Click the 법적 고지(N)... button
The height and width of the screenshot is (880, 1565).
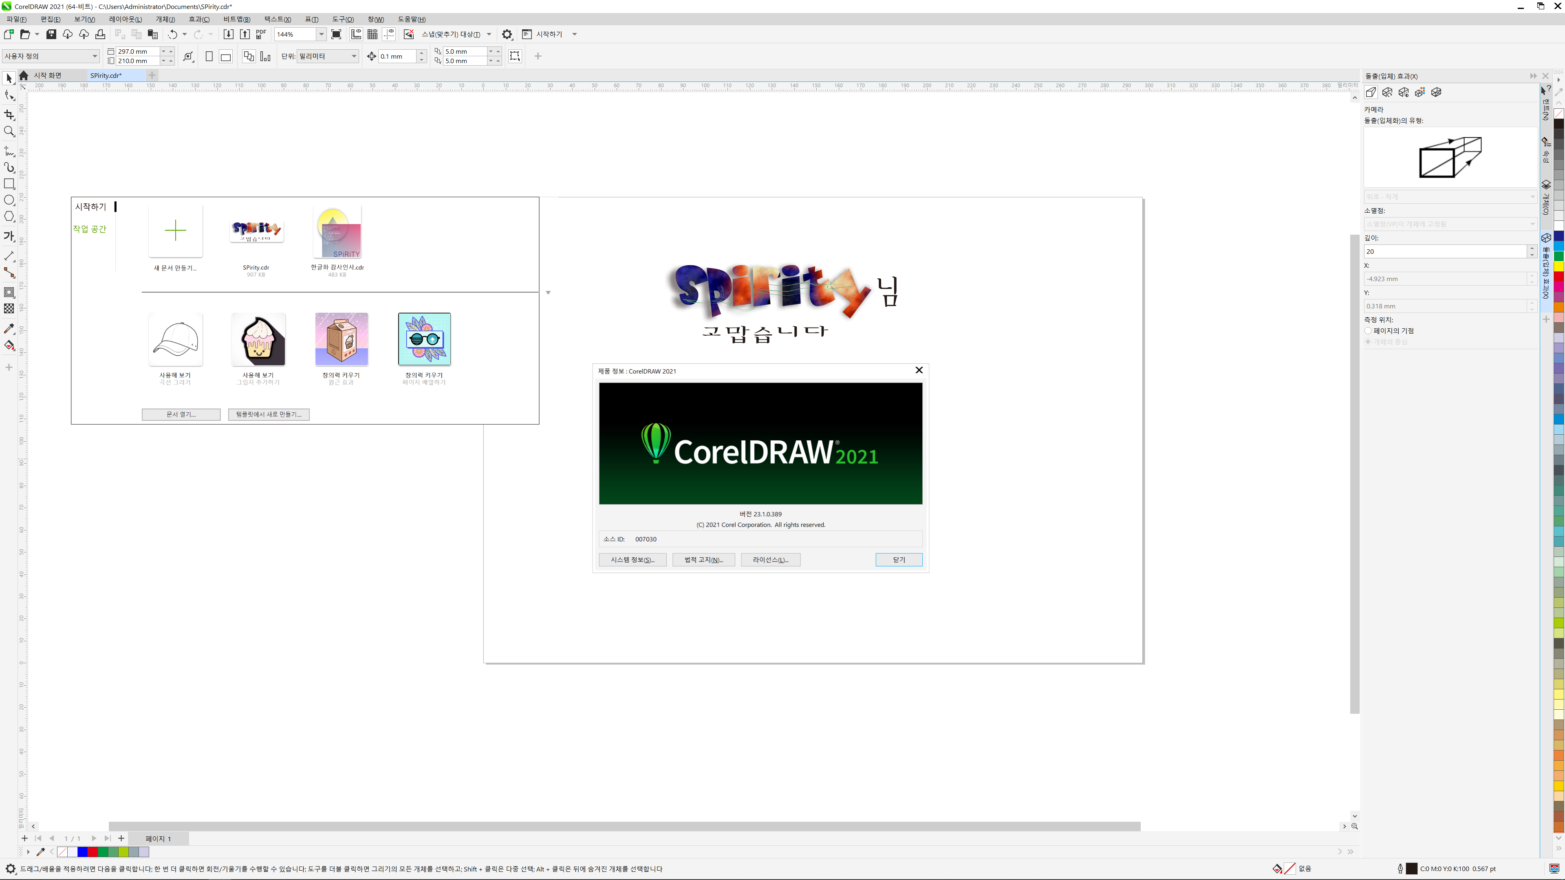pos(703,560)
